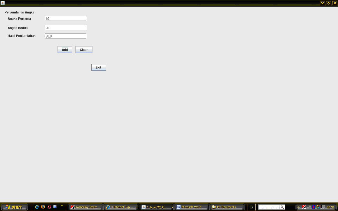This screenshot has width=338, height=211.
Task: Expand Java(TM) taskbar group dropdown arrow
Action: click(172, 207)
